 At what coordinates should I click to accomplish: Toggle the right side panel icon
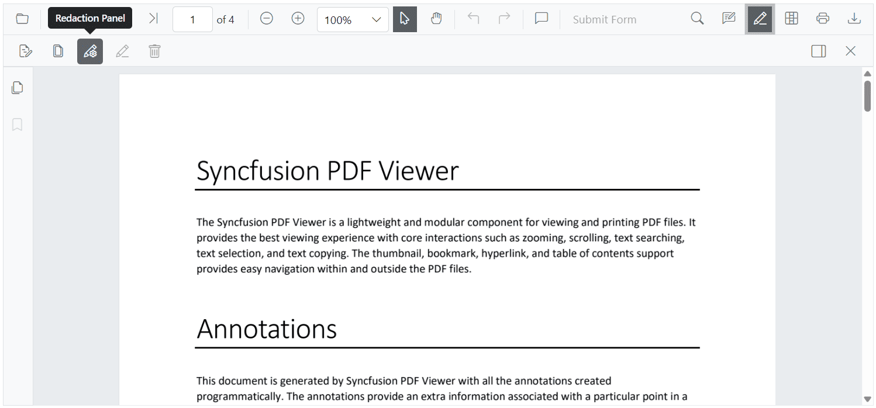[x=819, y=51]
